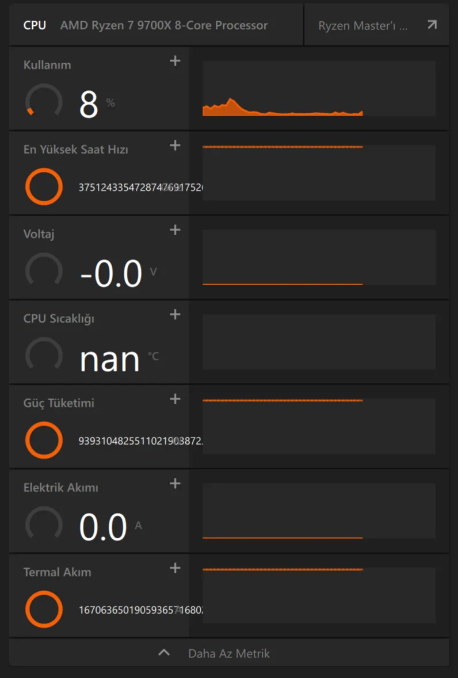Collapse metrics with Daha Az Metrik chevron
Screen dimensions: 458x678
pyautogui.click(x=164, y=653)
